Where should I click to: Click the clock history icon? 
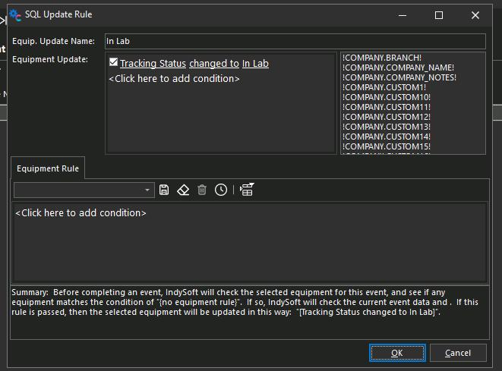tap(220, 190)
